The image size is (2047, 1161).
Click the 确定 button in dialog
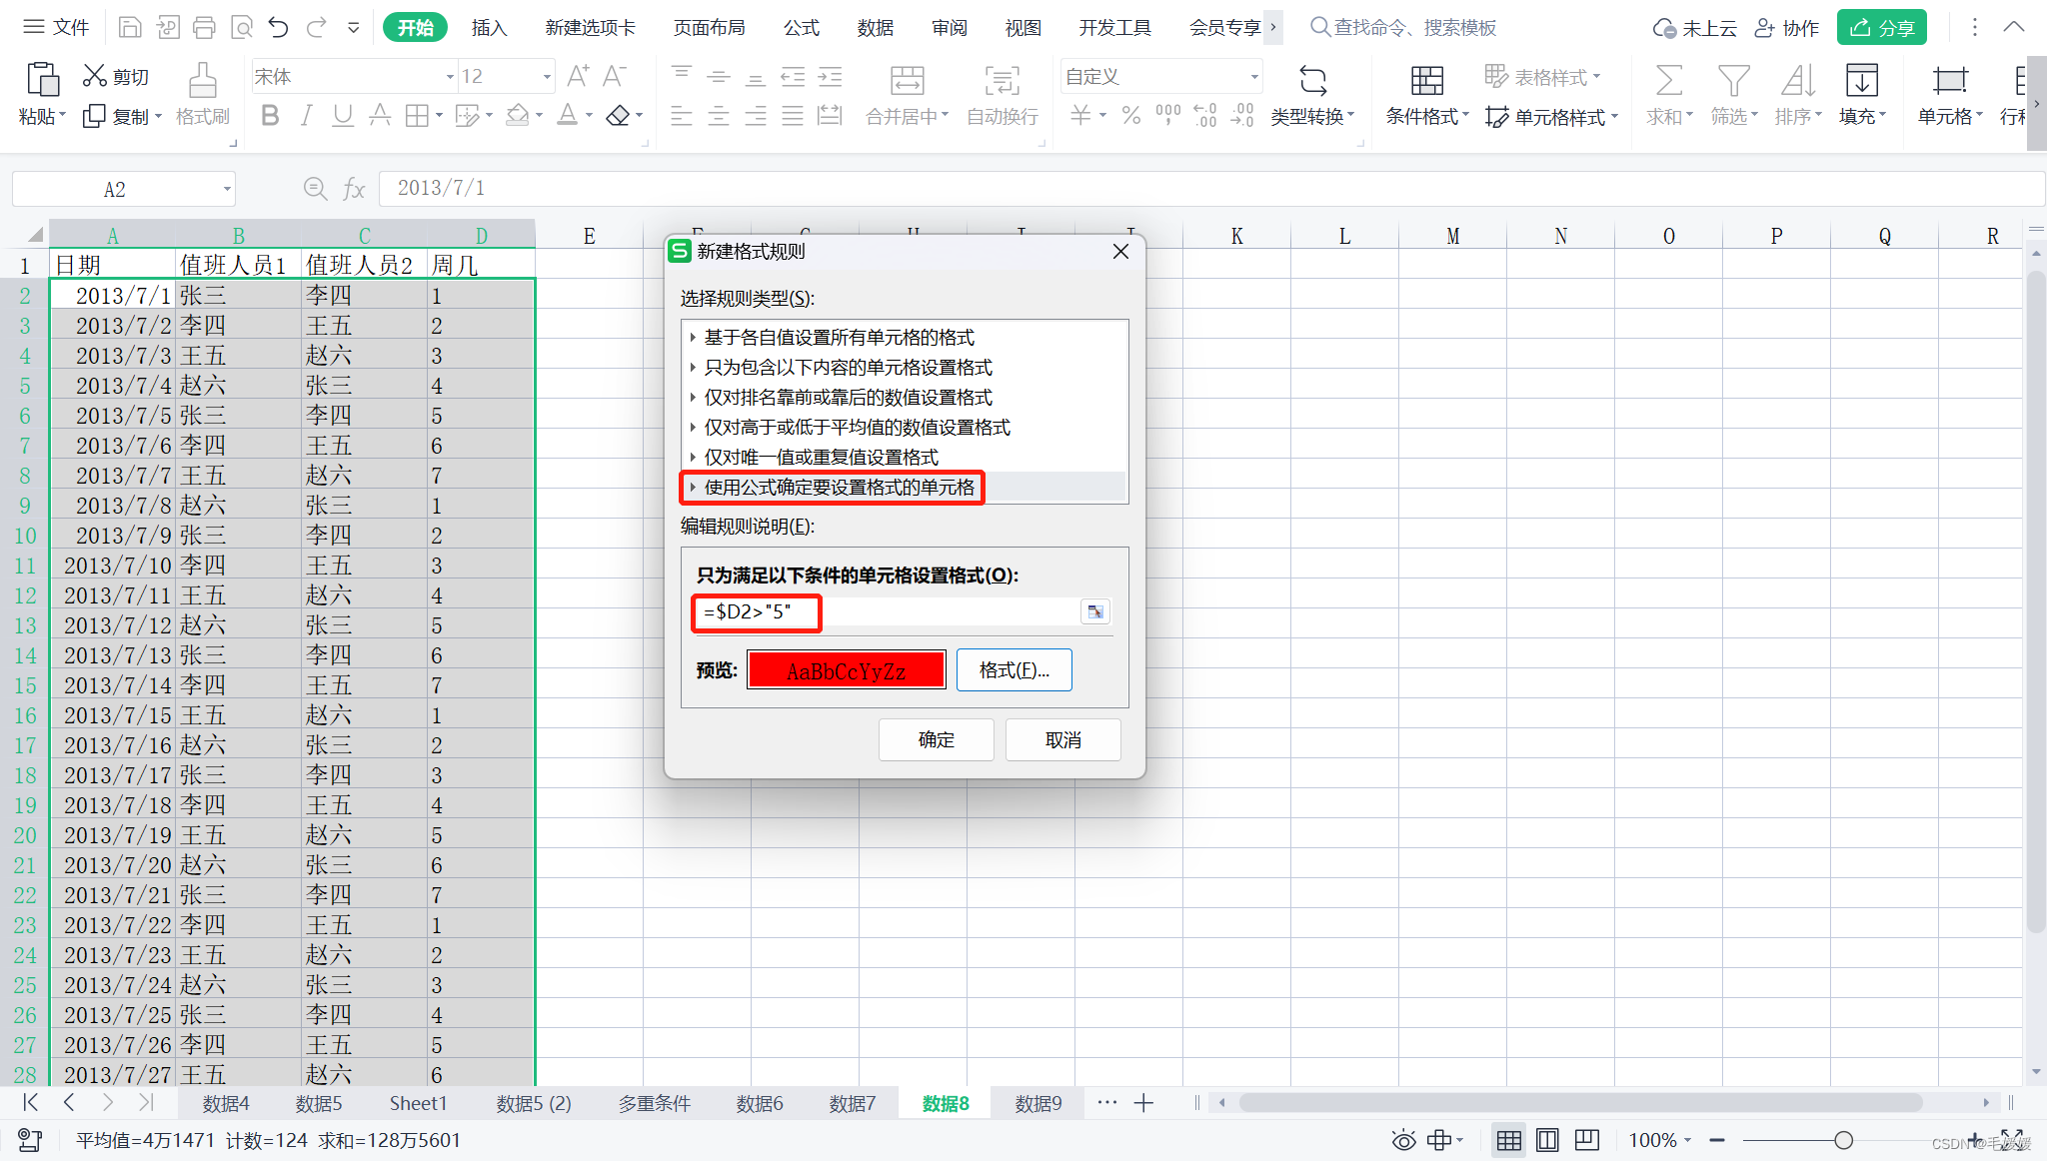tap(936, 739)
